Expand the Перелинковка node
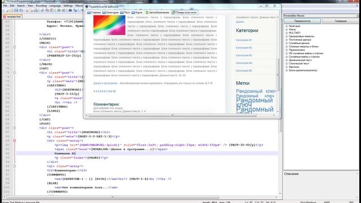 (x=287, y=50)
